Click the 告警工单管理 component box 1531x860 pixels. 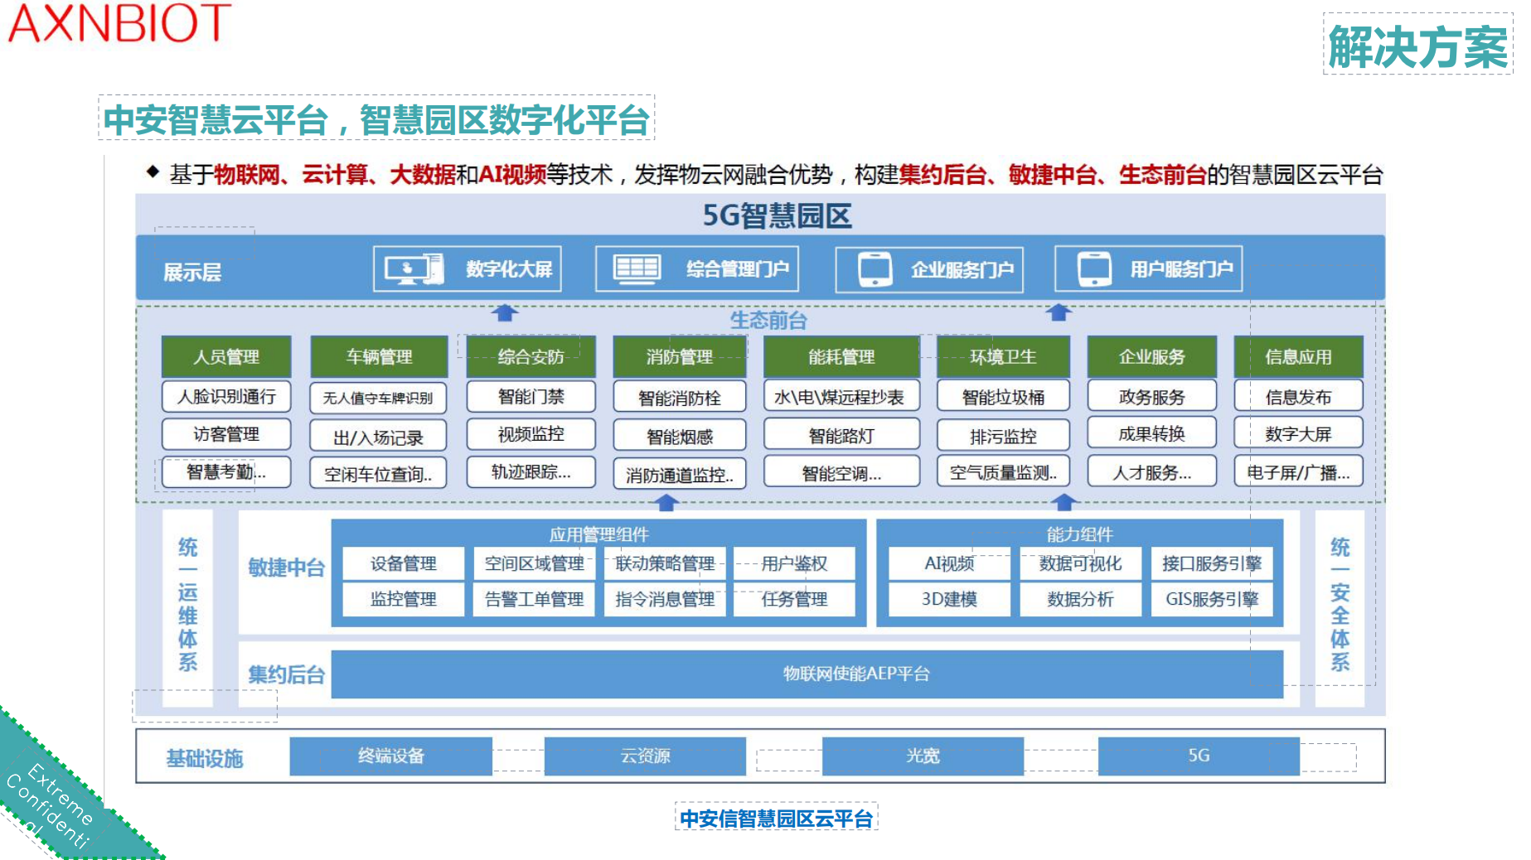[x=535, y=599]
